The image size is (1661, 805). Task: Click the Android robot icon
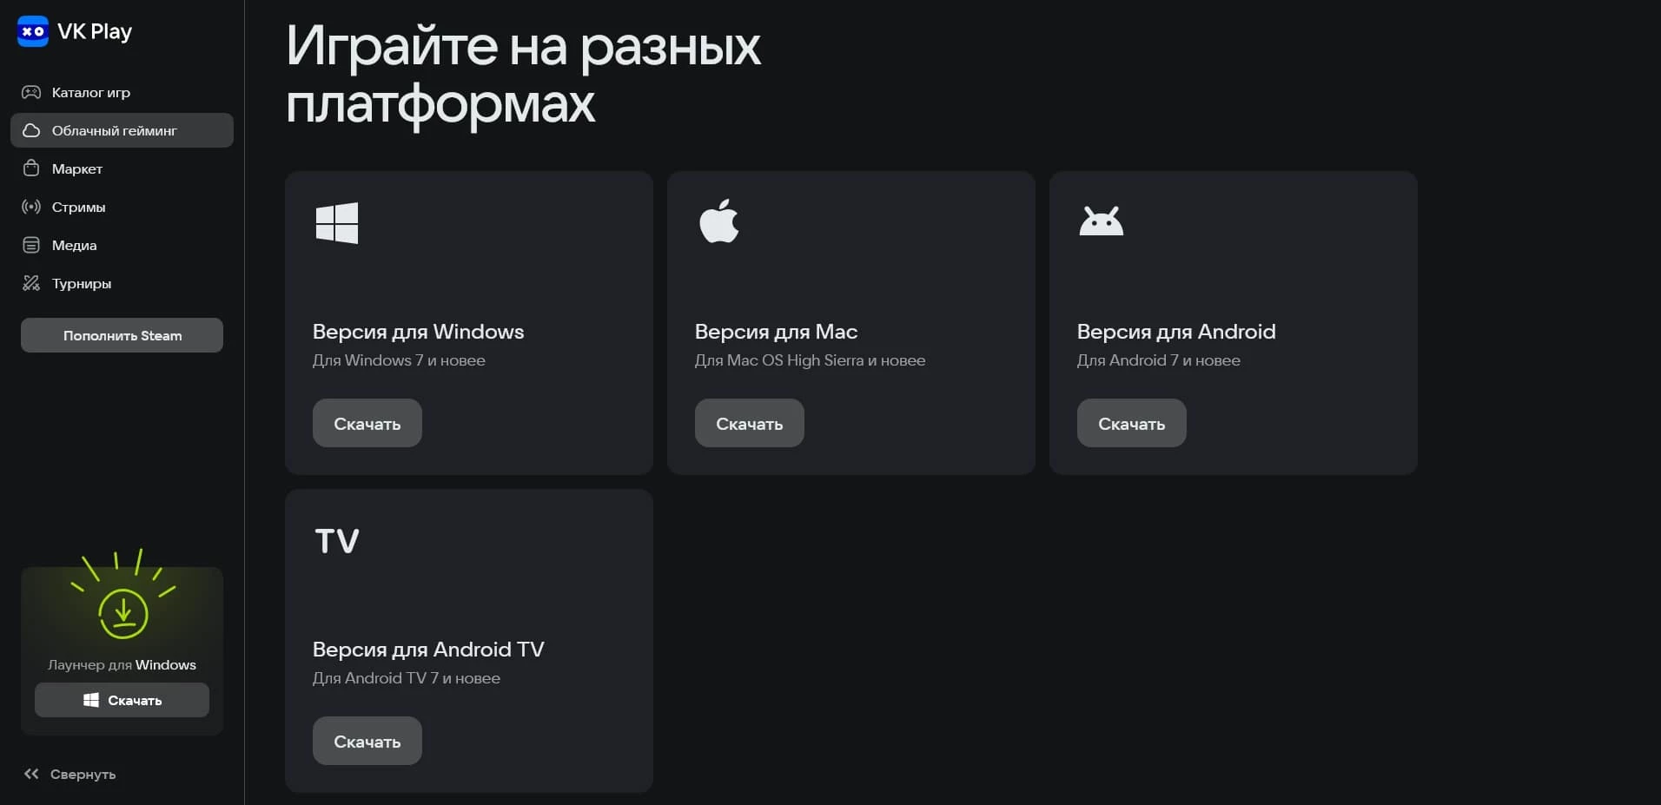pos(1100,221)
